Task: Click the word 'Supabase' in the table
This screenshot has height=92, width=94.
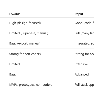Action: click(29, 33)
